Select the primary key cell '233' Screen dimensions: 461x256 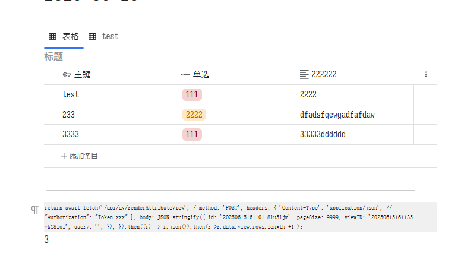click(x=69, y=115)
